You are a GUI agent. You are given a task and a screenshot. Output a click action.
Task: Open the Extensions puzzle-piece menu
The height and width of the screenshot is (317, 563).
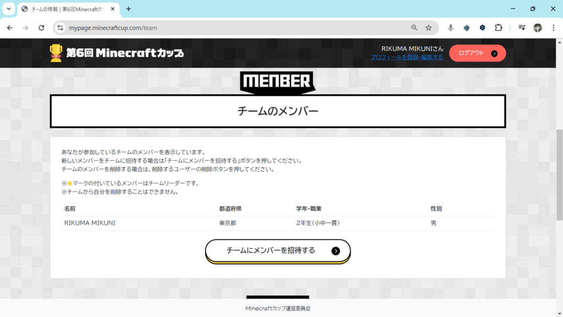(x=498, y=28)
